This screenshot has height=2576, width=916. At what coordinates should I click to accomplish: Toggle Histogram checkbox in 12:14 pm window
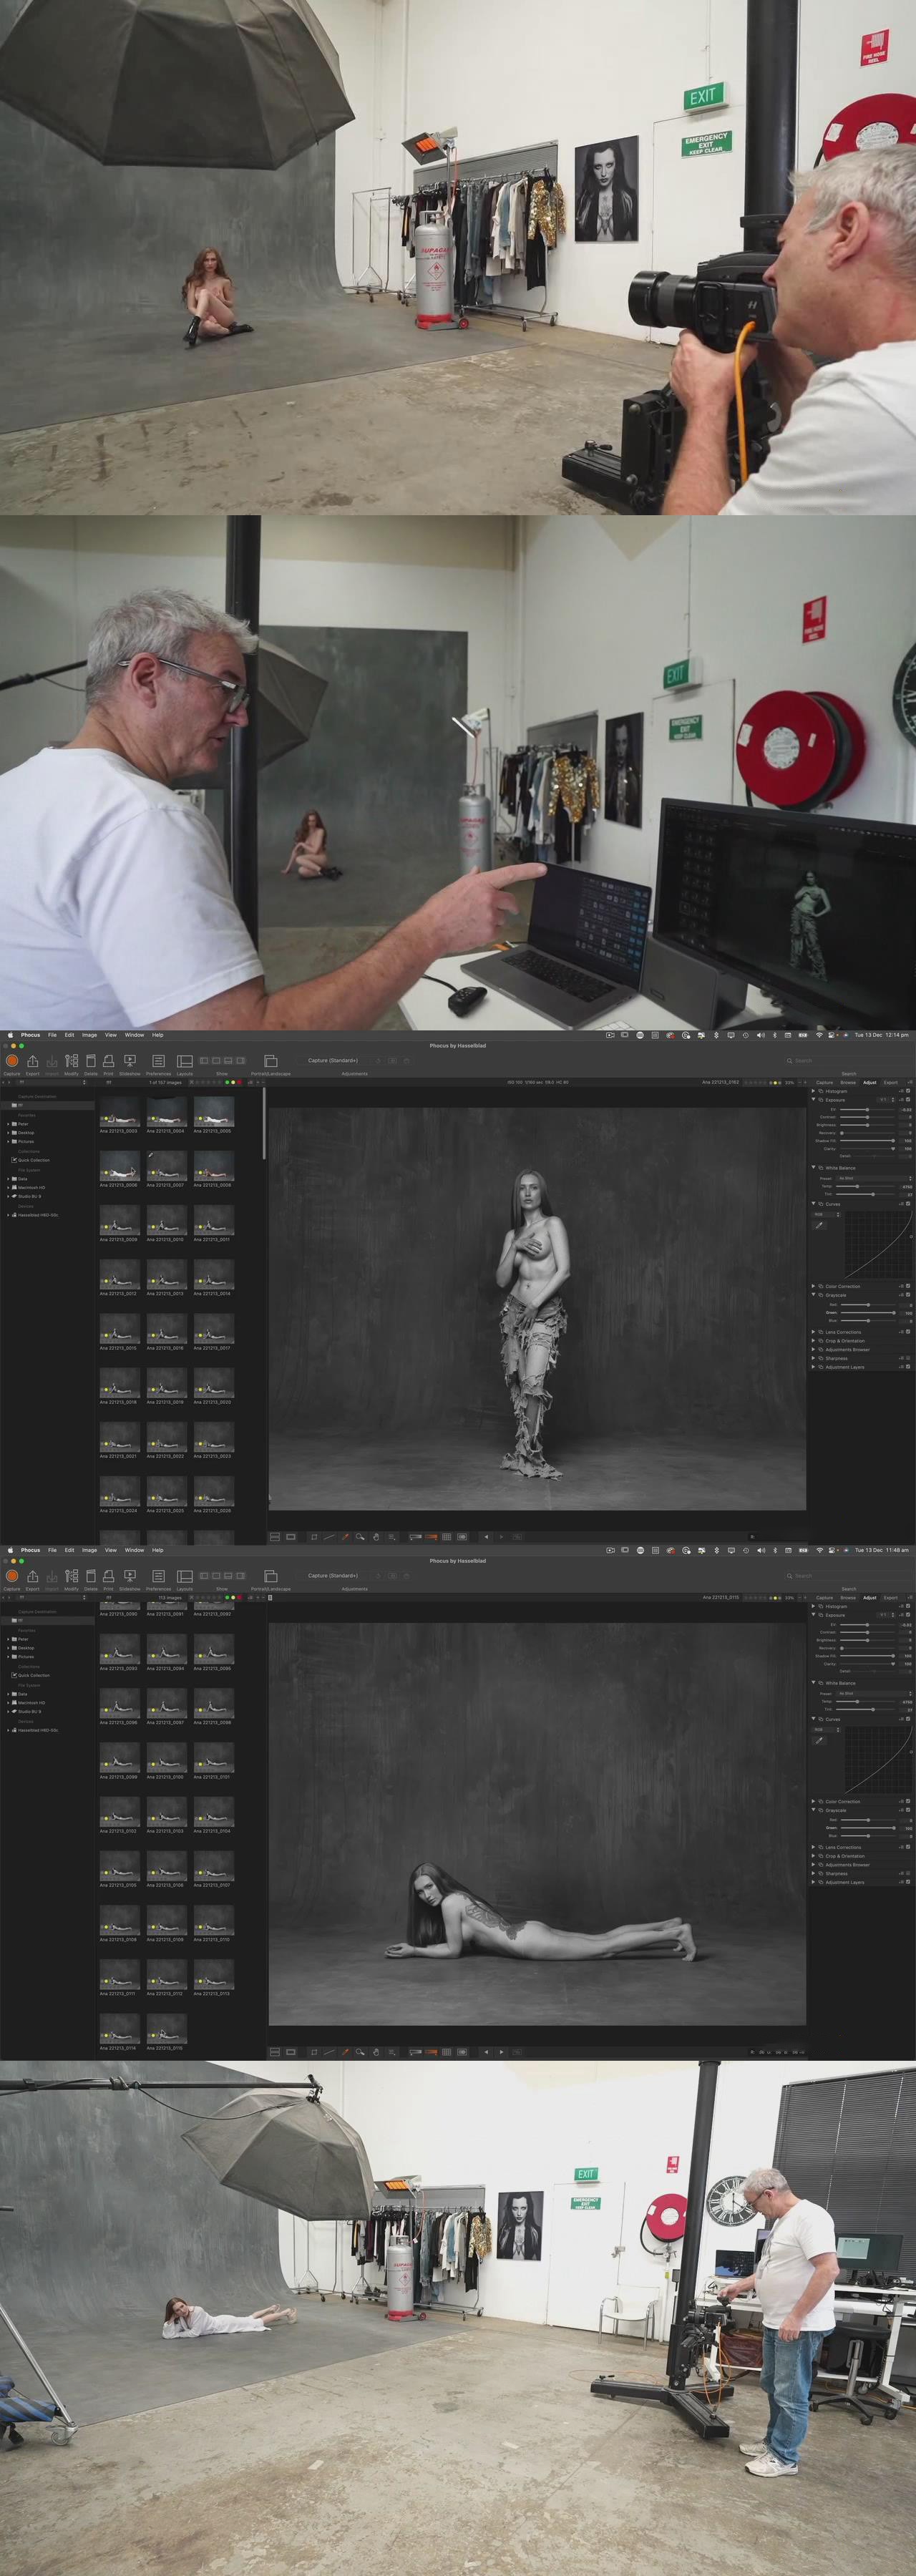tap(908, 1091)
